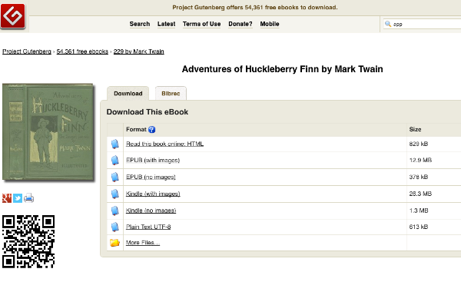The height and width of the screenshot is (282, 461).
Task: Click the 378 kB size cell
Action: tap(419, 177)
